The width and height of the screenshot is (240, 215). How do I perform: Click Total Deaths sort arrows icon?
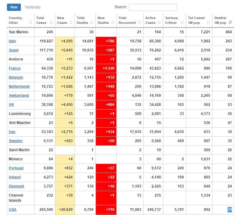point(92,23)
